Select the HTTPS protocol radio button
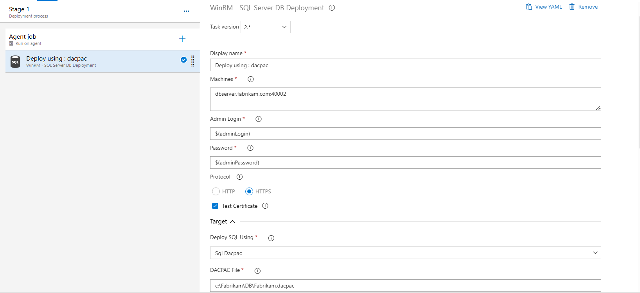 [x=249, y=191]
